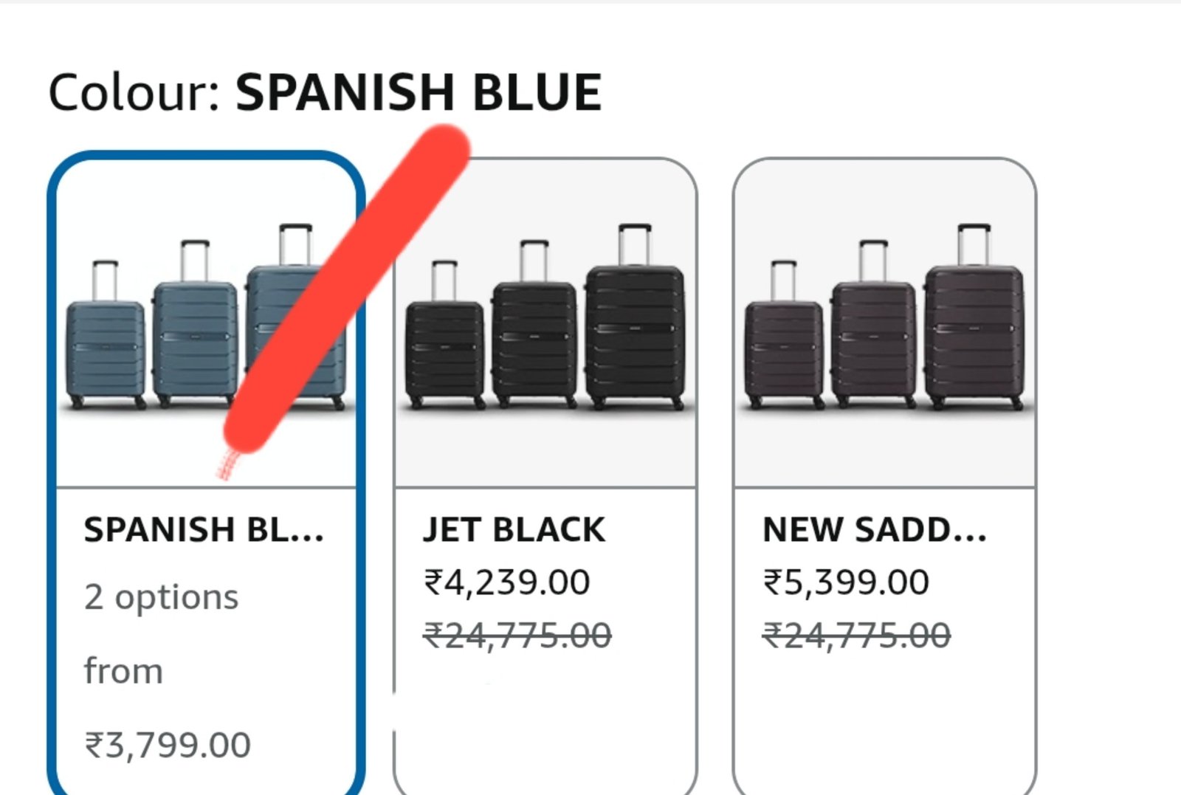Click the ₹3,799.00 price
1181x795 pixels.
pos(168,744)
